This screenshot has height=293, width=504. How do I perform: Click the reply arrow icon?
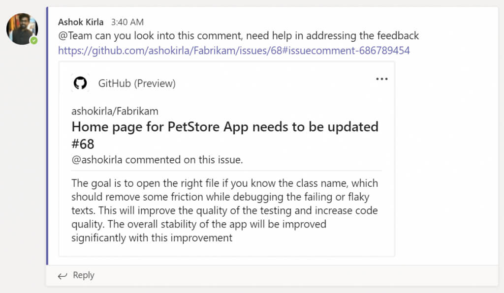62,276
